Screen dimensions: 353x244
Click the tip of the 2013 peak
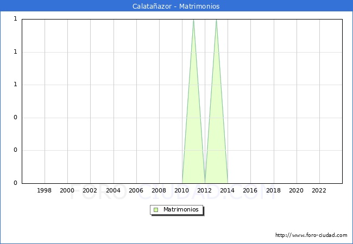[216, 20]
